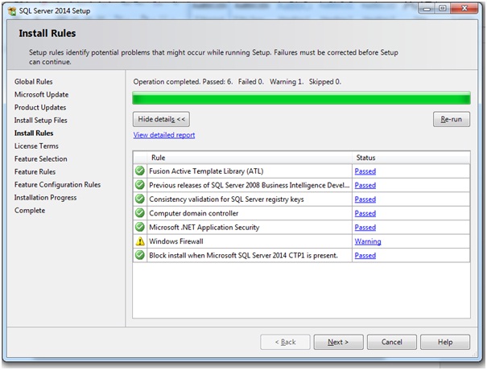Select Product Updates step in sidebar
The height and width of the screenshot is (370, 487).
pos(40,108)
